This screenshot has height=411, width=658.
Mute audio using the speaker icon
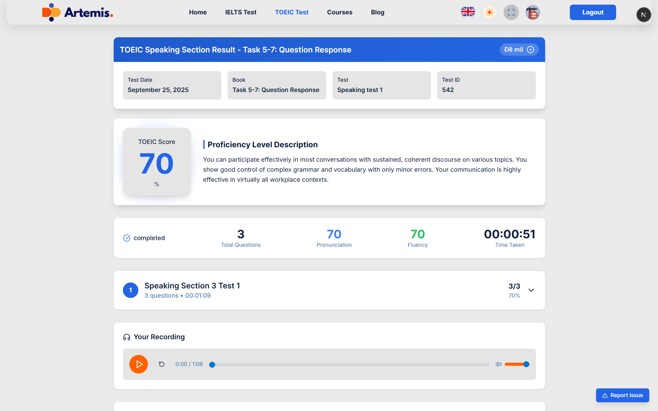coord(498,364)
